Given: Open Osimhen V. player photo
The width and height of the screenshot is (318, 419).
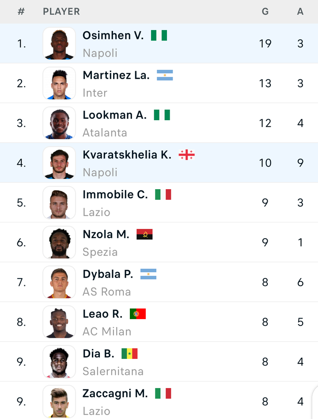Looking at the screenshot, I should tap(59, 43).
